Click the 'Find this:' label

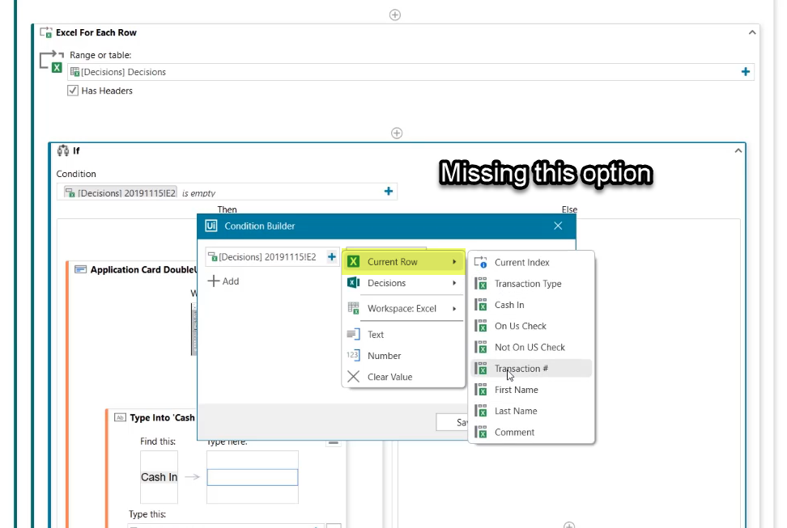click(158, 441)
